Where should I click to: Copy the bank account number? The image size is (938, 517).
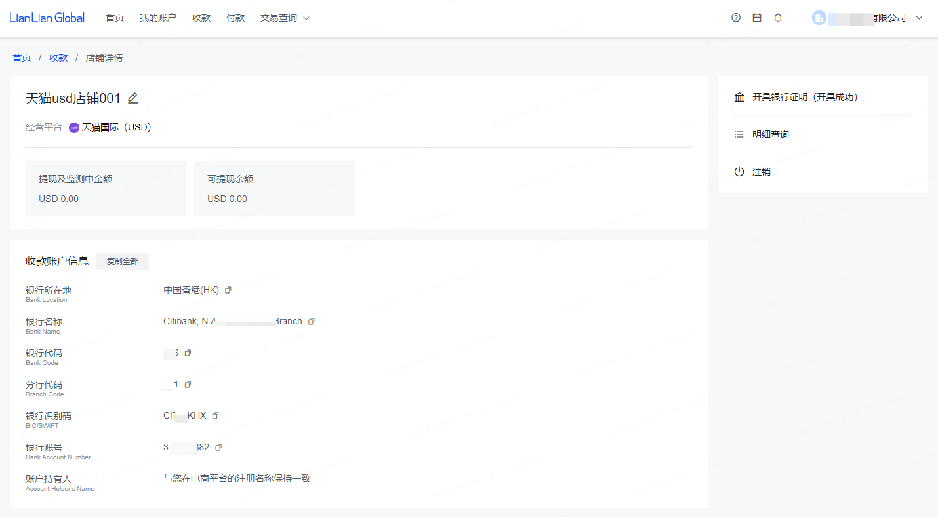(x=218, y=447)
